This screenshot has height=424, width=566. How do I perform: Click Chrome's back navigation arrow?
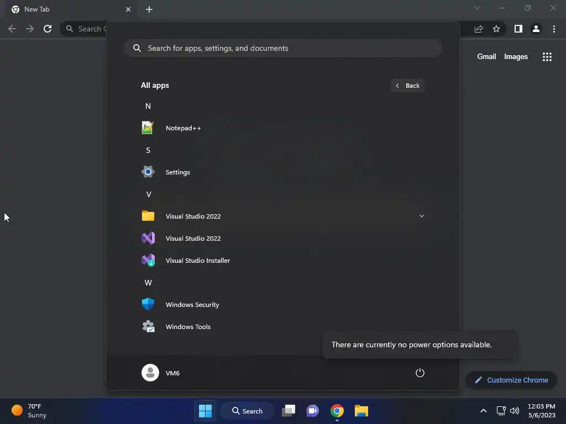point(12,29)
